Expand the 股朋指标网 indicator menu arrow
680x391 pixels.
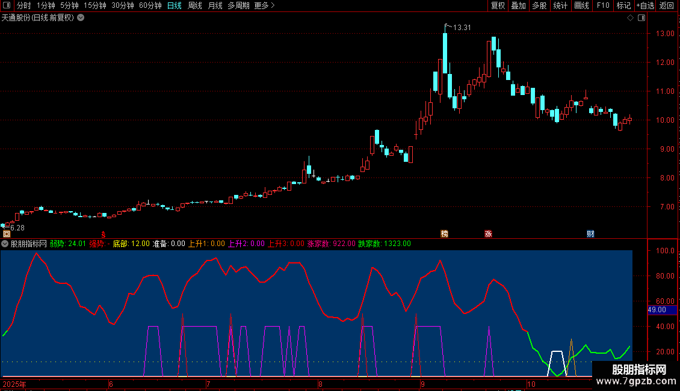(x=5, y=244)
